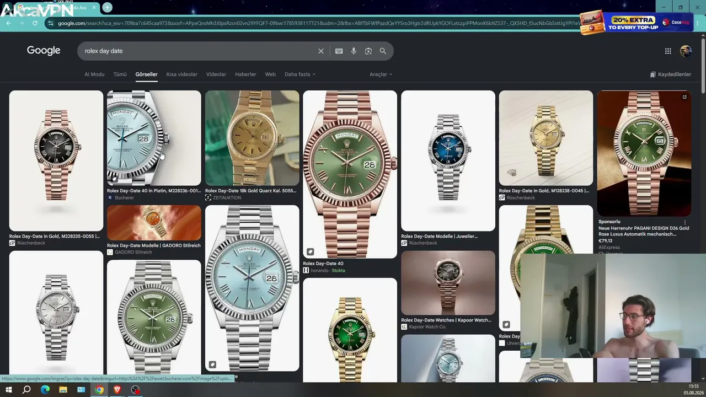Open the ZEITAUKTION source link

point(227,197)
